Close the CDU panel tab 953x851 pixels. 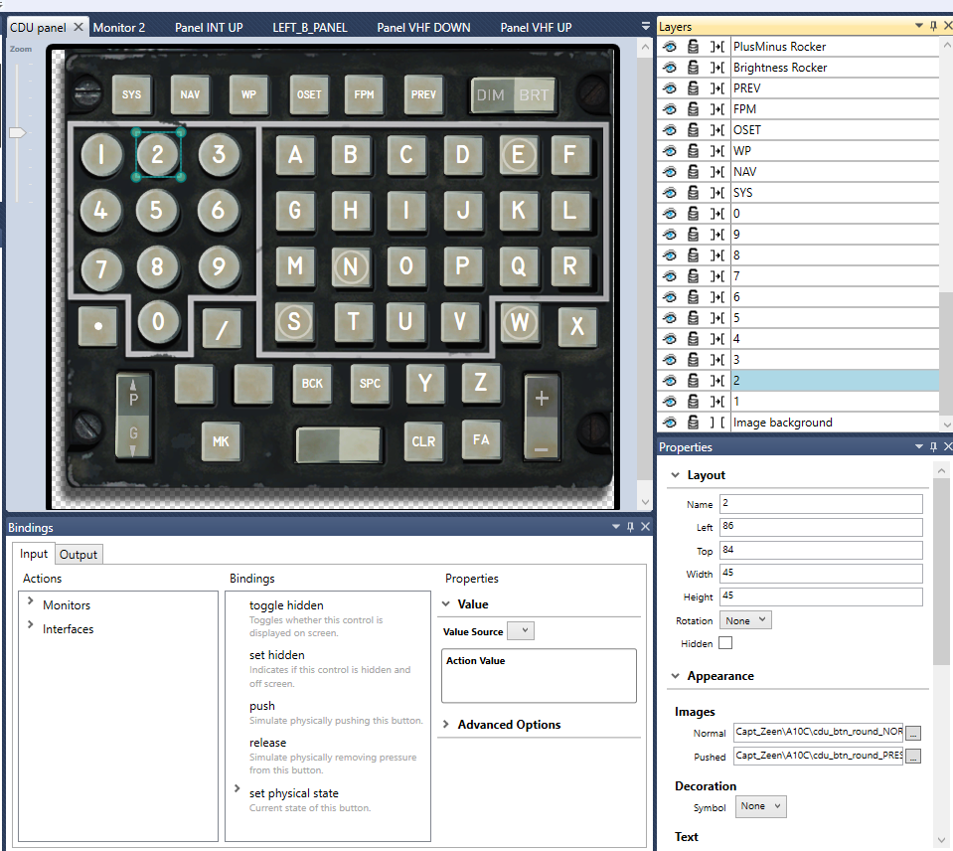(x=79, y=27)
